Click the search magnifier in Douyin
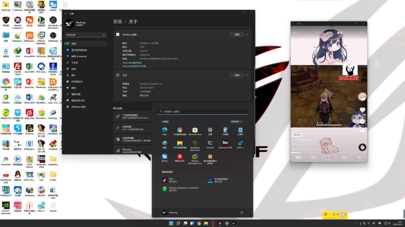This screenshot has height=227, width=405. coord(362,33)
